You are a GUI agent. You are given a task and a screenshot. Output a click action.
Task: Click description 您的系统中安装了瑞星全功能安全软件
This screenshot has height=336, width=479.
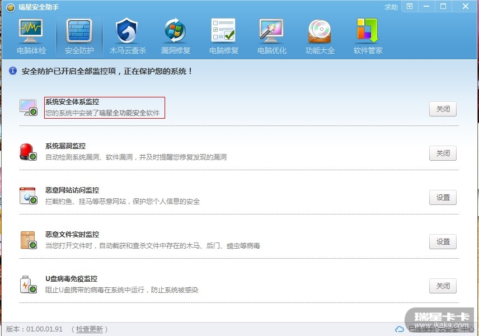102,113
